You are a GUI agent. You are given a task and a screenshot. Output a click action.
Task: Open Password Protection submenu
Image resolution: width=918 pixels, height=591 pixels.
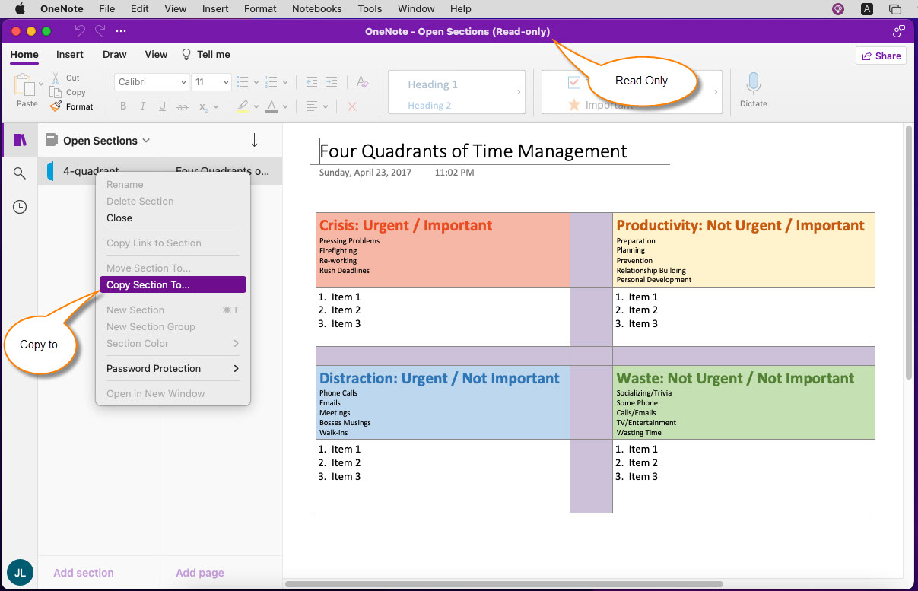click(173, 368)
